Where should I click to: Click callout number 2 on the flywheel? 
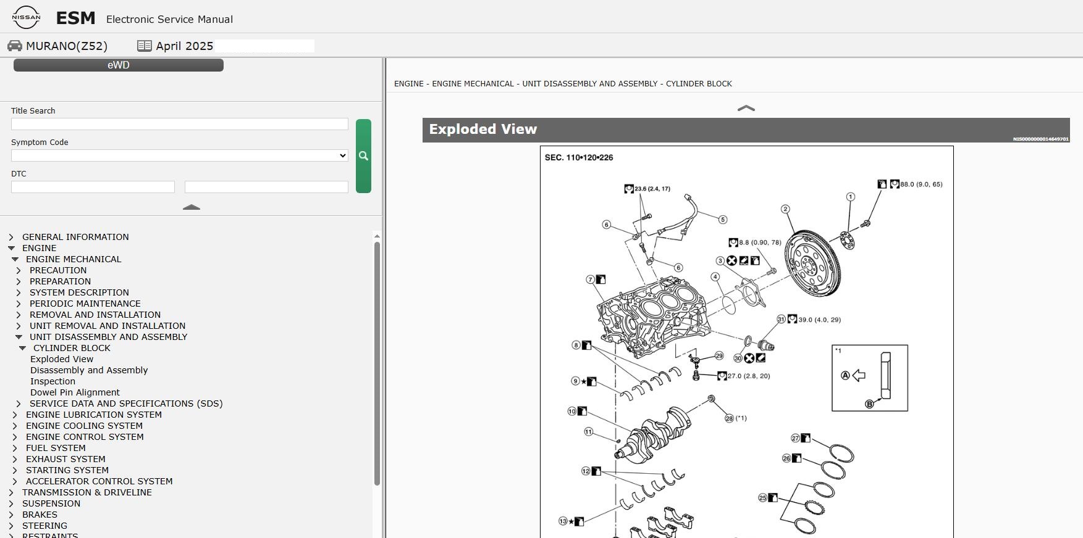click(785, 209)
